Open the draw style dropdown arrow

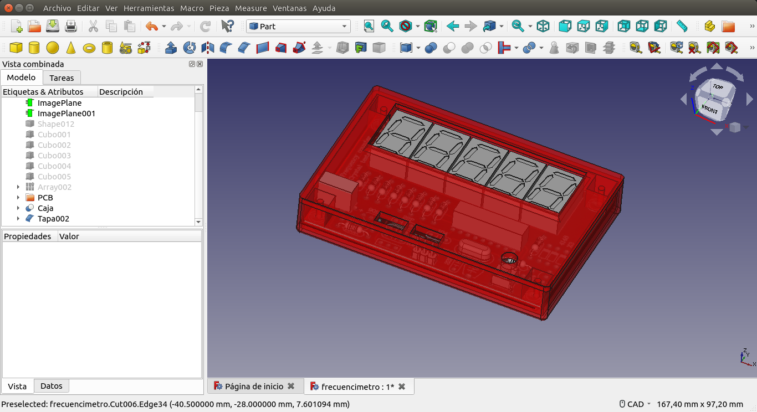pos(417,26)
